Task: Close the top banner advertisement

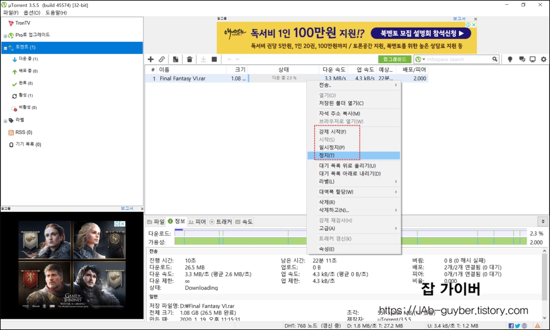Action: pyautogui.click(x=475, y=19)
